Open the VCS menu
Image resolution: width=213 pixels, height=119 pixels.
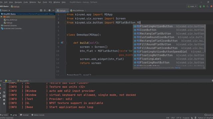tap(50, 2)
